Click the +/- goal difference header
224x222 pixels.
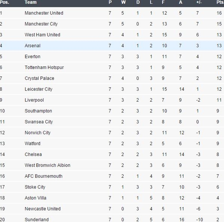(199, 2)
